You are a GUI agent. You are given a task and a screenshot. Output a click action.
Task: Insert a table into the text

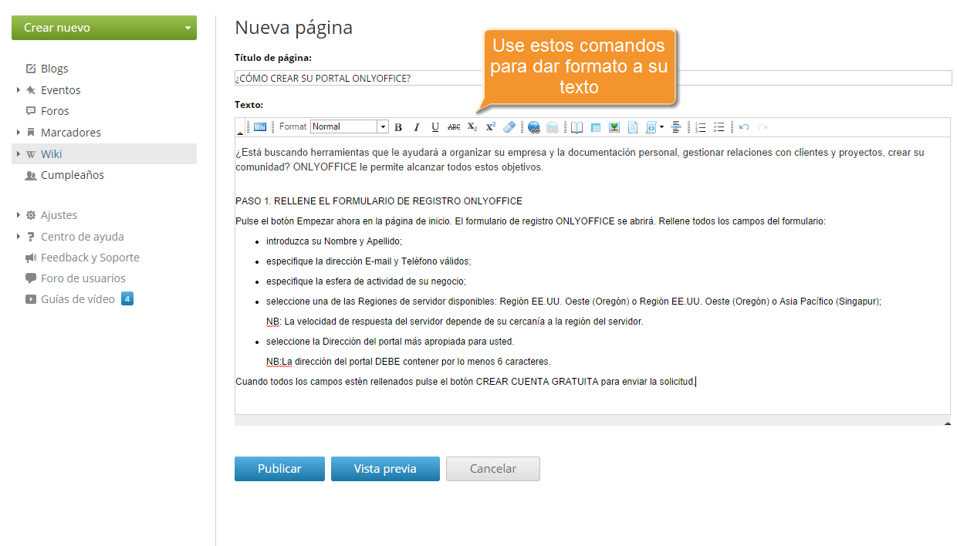pyautogui.click(x=596, y=126)
